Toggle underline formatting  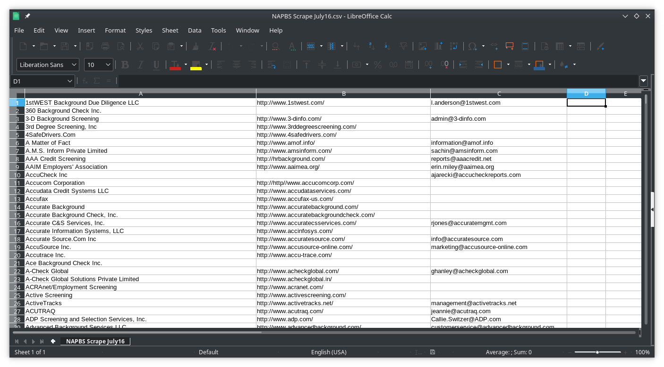click(x=156, y=65)
